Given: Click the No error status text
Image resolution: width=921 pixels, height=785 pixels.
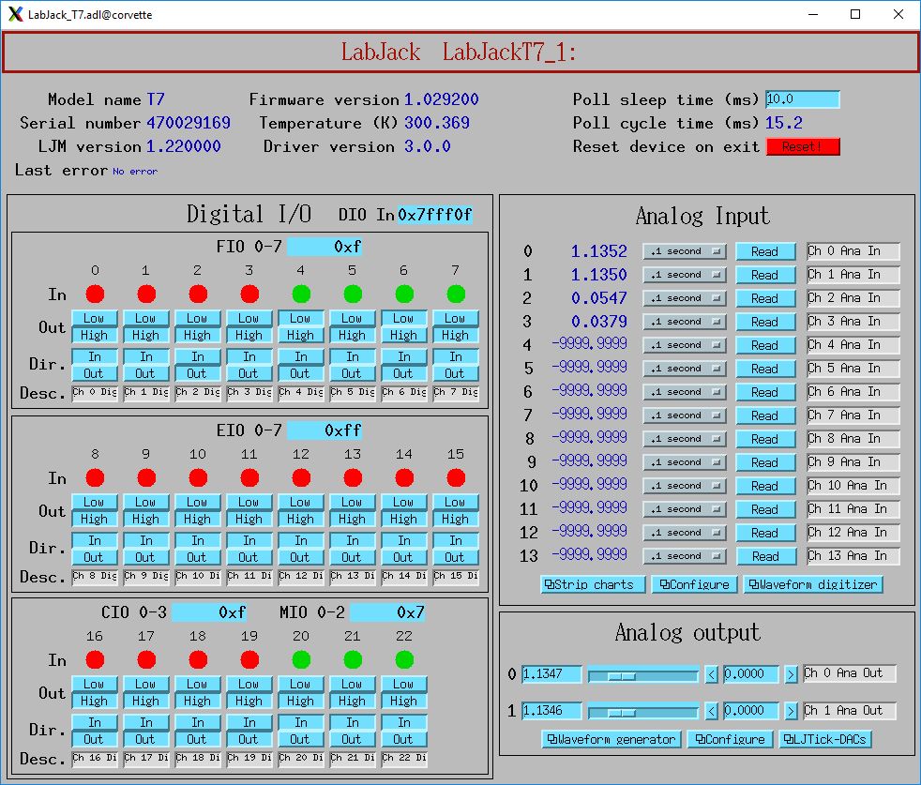Looking at the screenshot, I should (135, 171).
